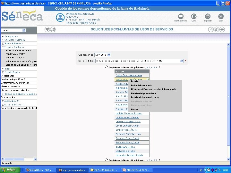
Task: Click the round icon beside the funnel filter
Action: tap(53, 29)
